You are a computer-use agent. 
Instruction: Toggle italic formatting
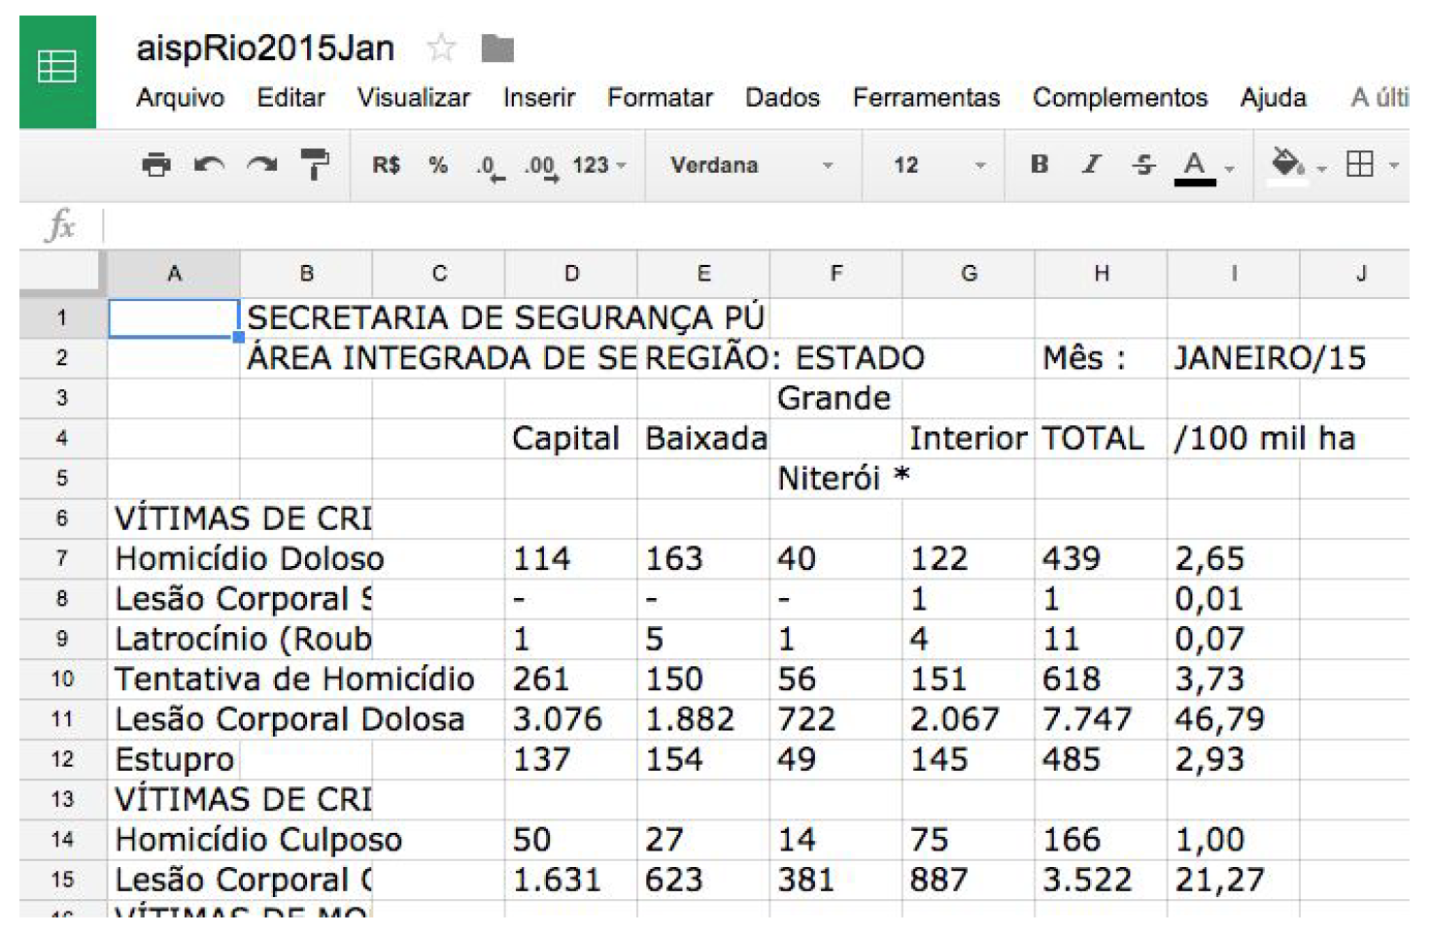tap(1092, 165)
